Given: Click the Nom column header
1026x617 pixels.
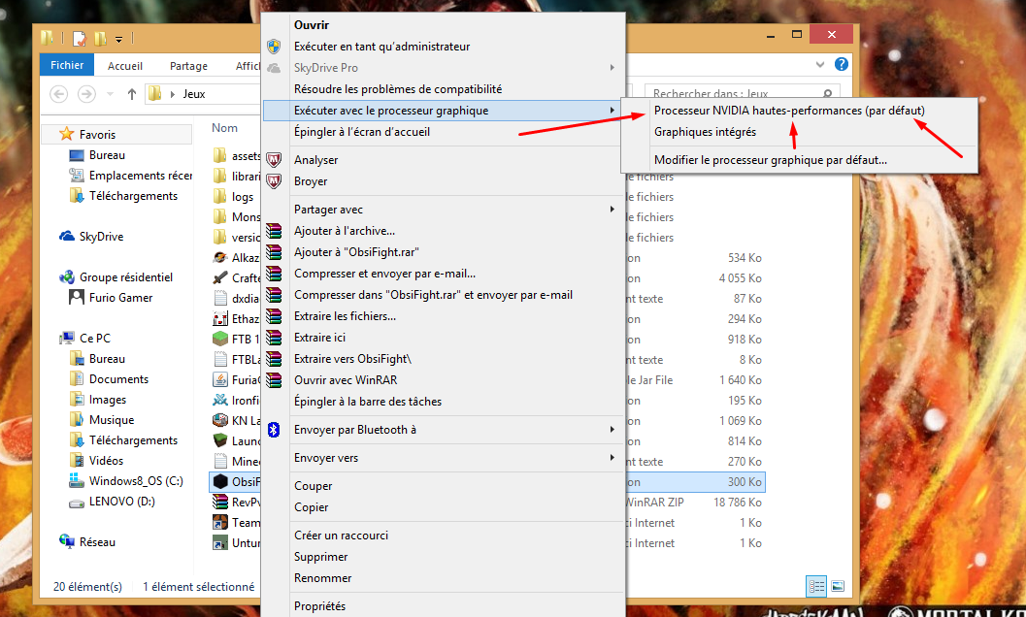Looking at the screenshot, I should click(x=224, y=128).
